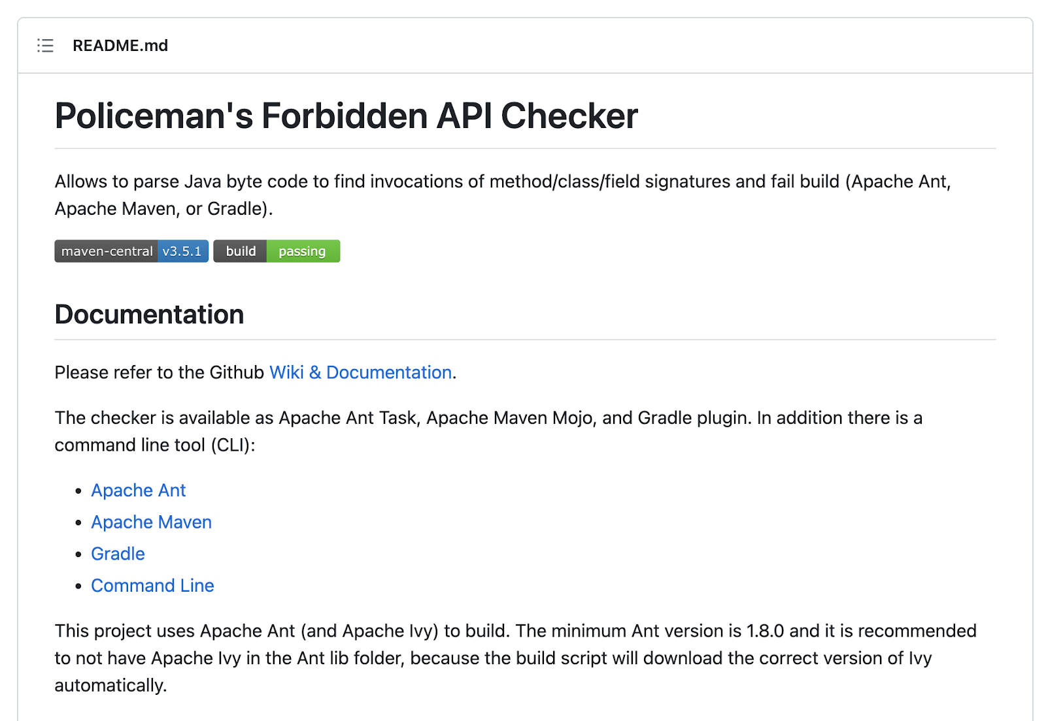Image resolution: width=1046 pixels, height=721 pixels.
Task: Click the Documentation section heading
Action: (150, 314)
